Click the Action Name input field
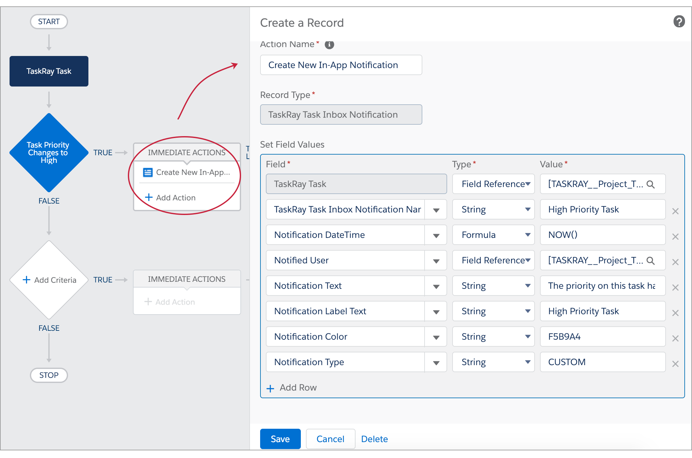This screenshot has width=692, height=458. point(341,65)
